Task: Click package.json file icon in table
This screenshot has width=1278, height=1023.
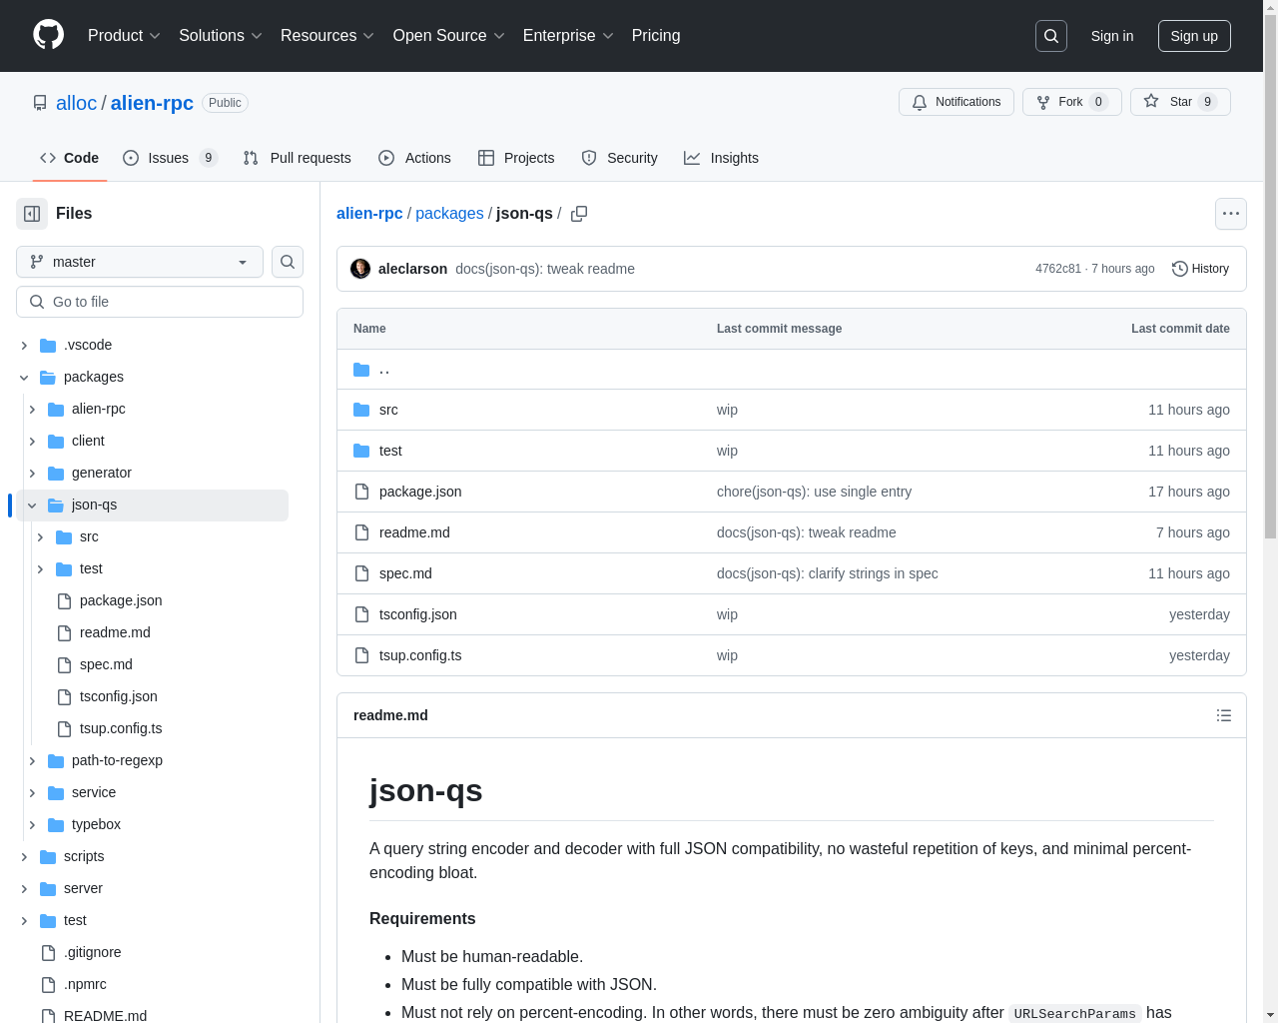Action: [361, 492]
